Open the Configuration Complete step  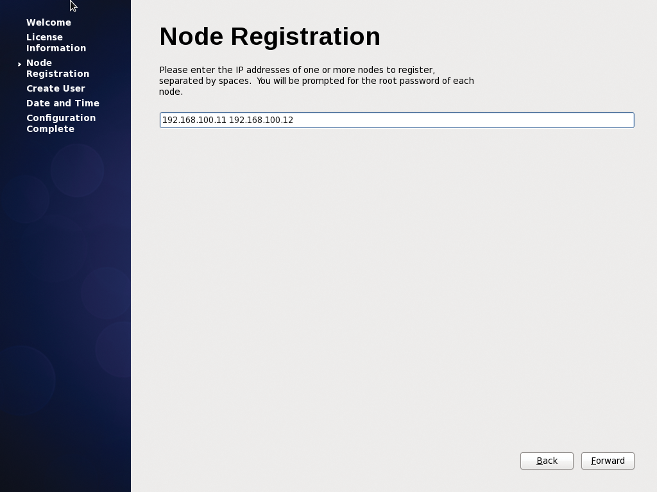(x=60, y=123)
